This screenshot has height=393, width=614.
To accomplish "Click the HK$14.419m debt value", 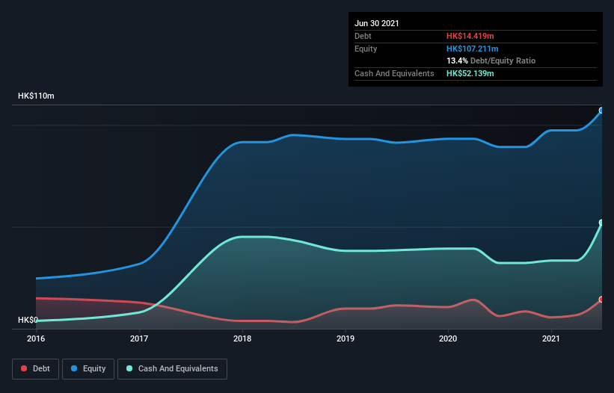I will coord(470,36).
